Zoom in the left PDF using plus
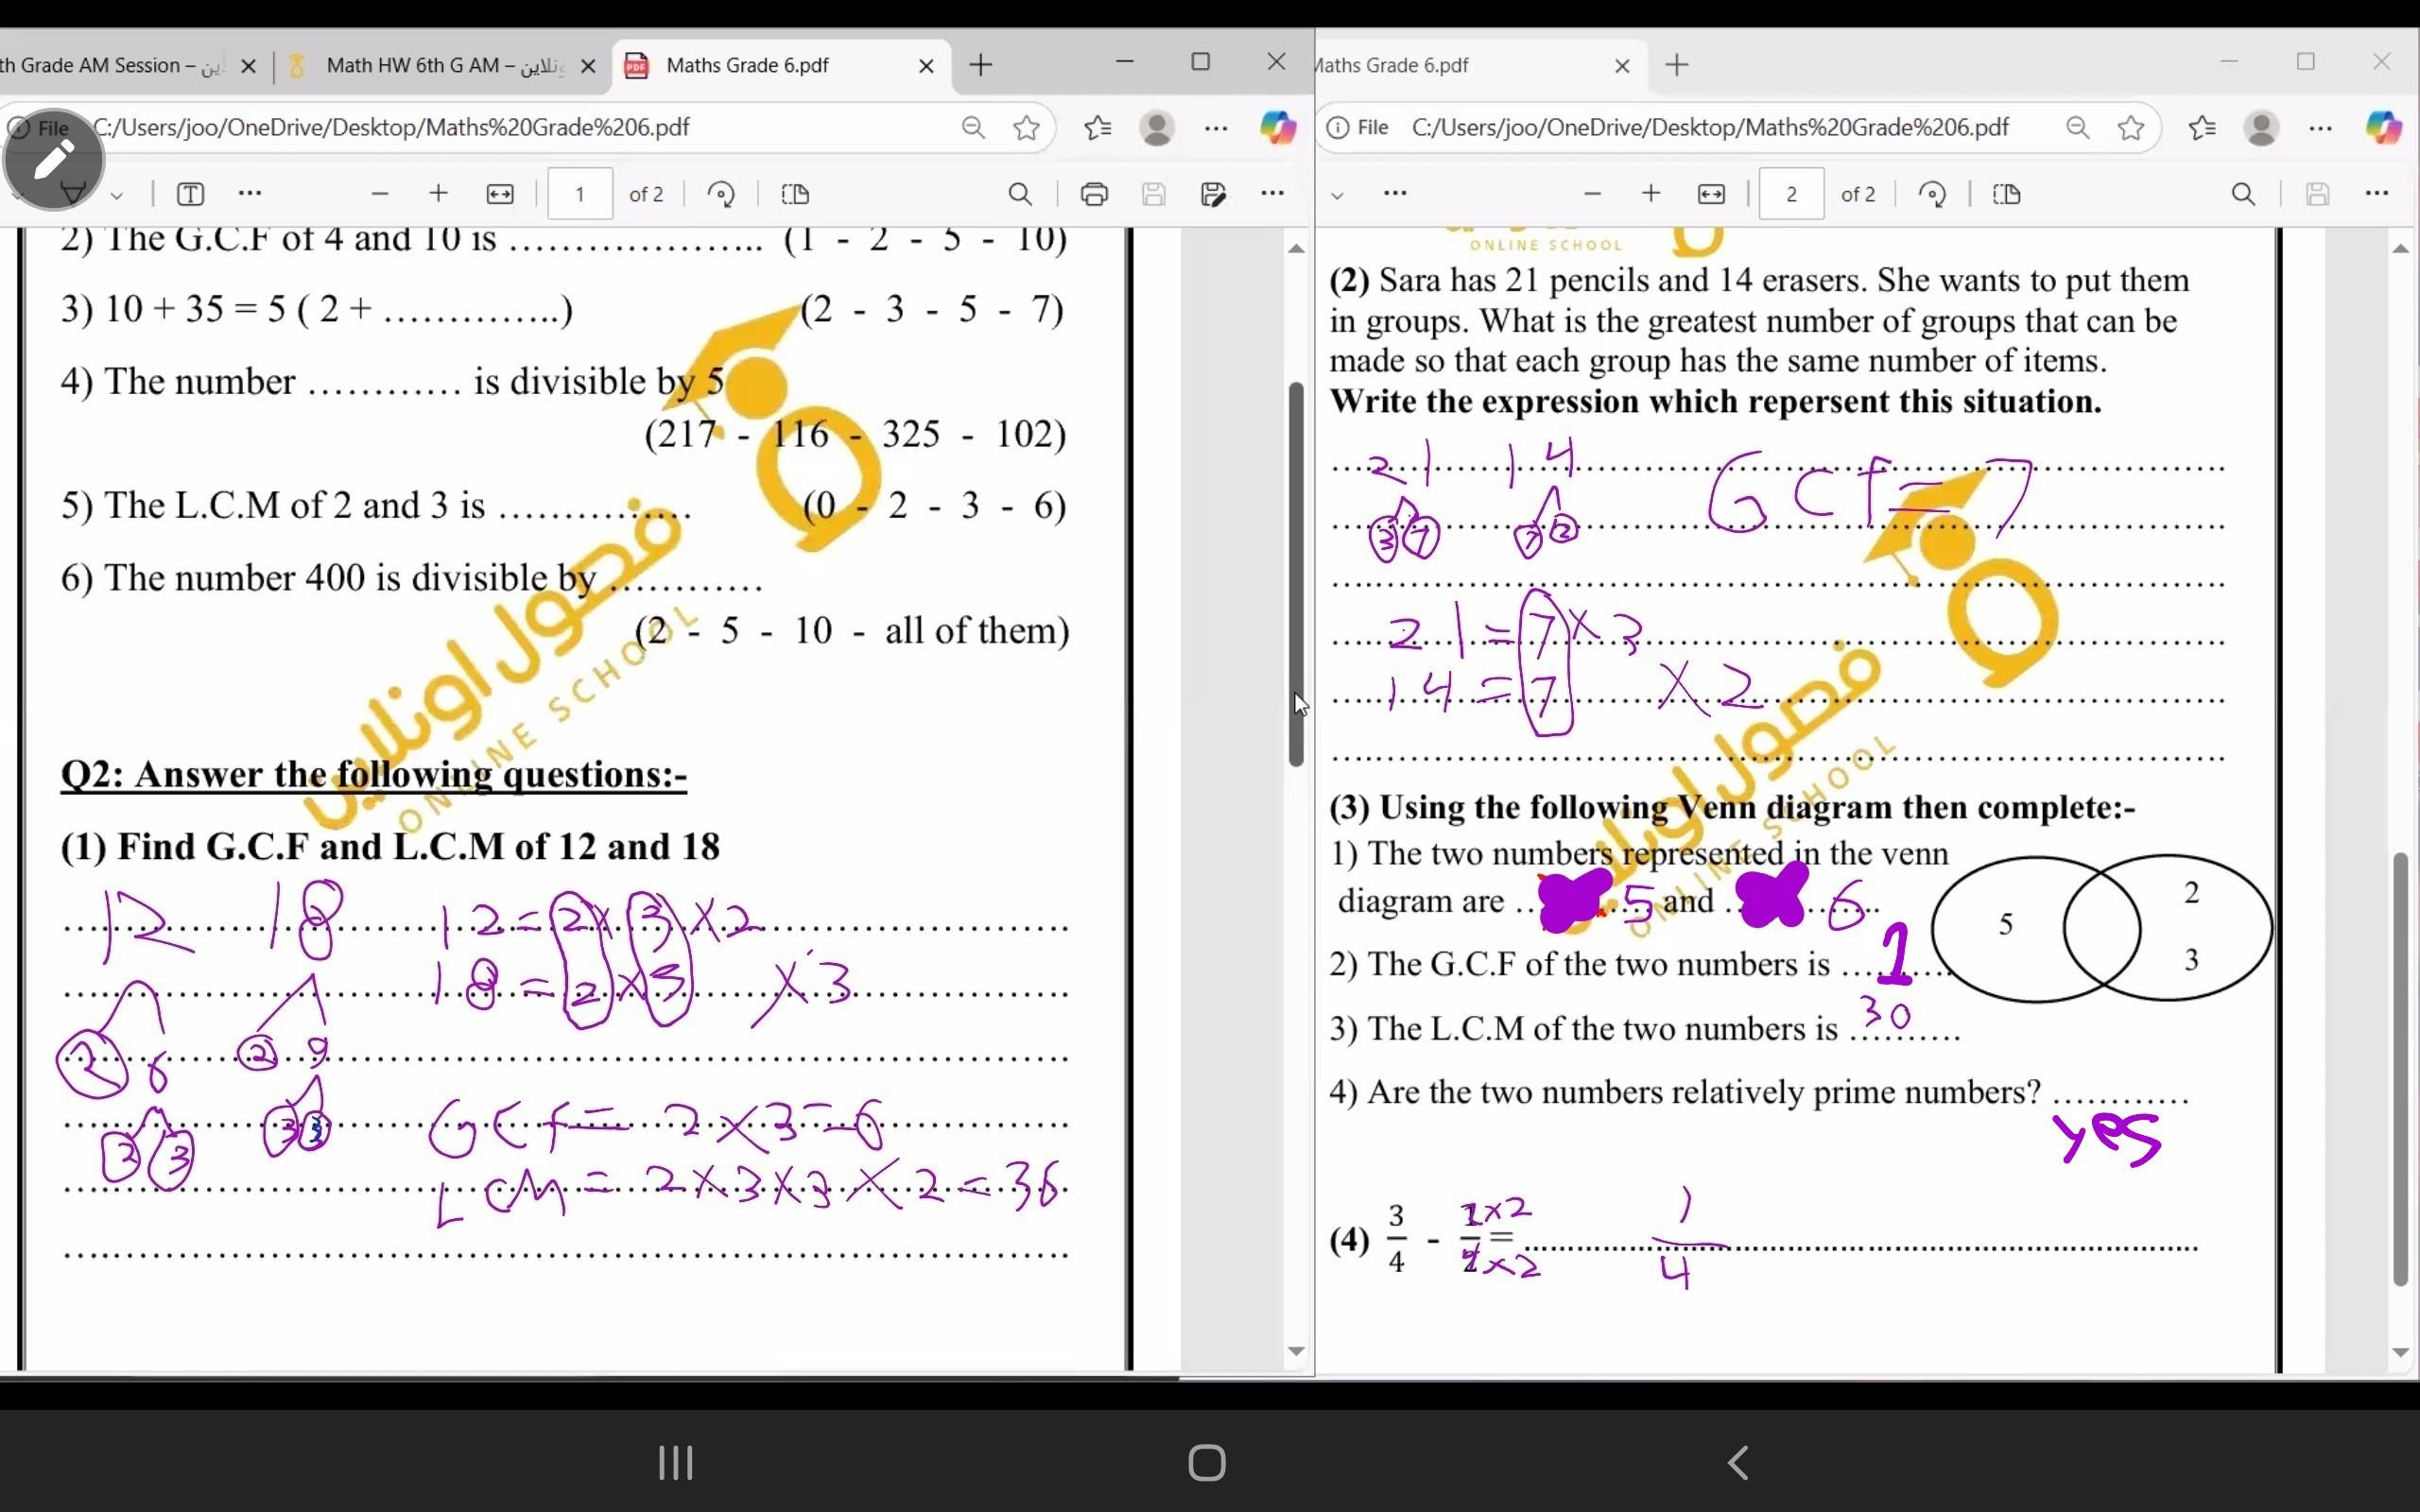Image resolution: width=2420 pixels, height=1512 pixels. pyautogui.click(x=438, y=194)
